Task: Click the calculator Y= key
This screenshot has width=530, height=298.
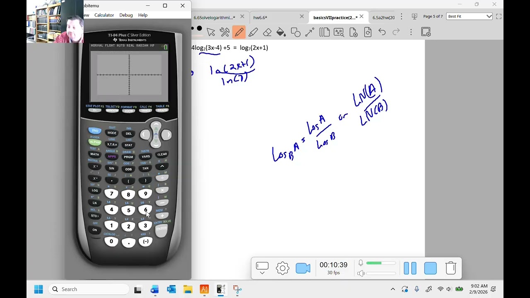Action: [95, 111]
